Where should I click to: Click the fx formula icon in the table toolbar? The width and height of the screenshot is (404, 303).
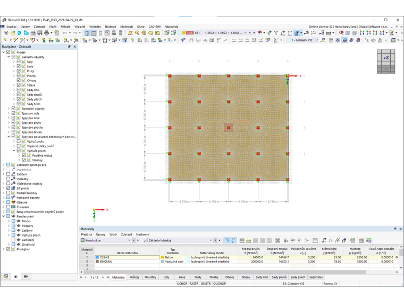[x=331, y=240]
